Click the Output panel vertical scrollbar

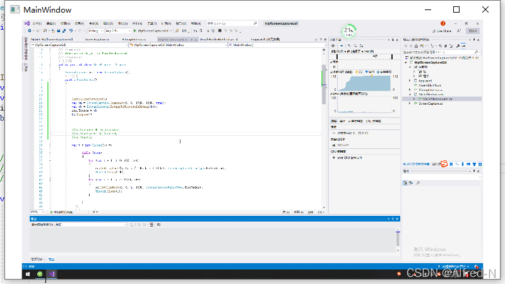click(398, 240)
